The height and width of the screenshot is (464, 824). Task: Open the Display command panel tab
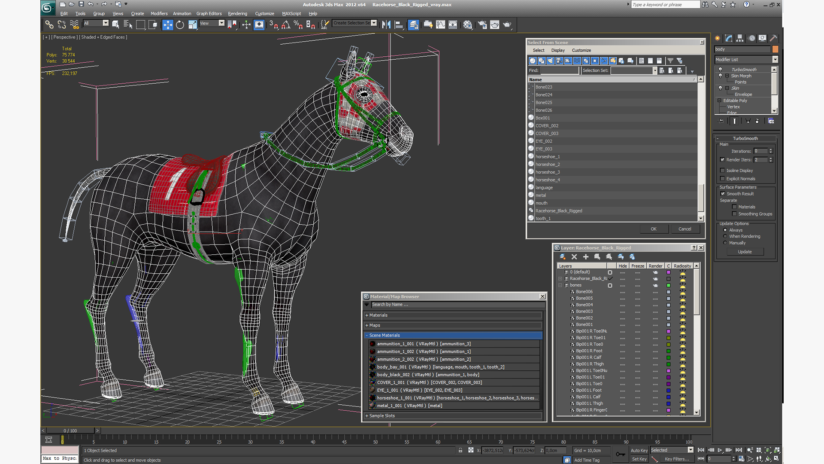tap(762, 38)
